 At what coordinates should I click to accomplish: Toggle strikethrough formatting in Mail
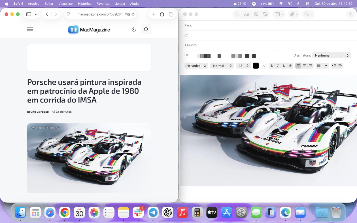coord(290,66)
